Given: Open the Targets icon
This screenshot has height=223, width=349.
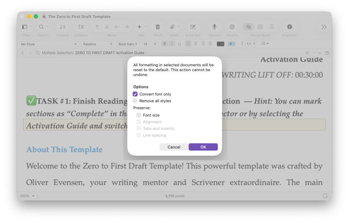Looking at the screenshot, I should pos(232,27).
